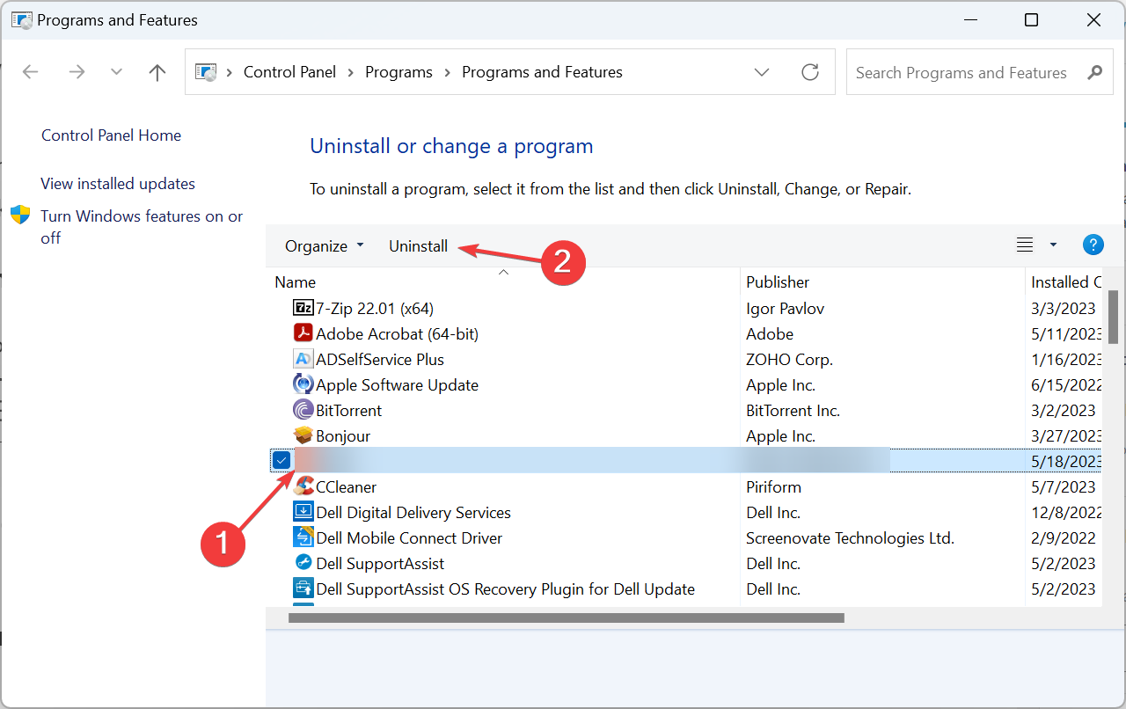The height and width of the screenshot is (709, 1126).
Task: Select the 2/9/2022 install date cell
Action: pyautogui.click(x=1064, y=537)
